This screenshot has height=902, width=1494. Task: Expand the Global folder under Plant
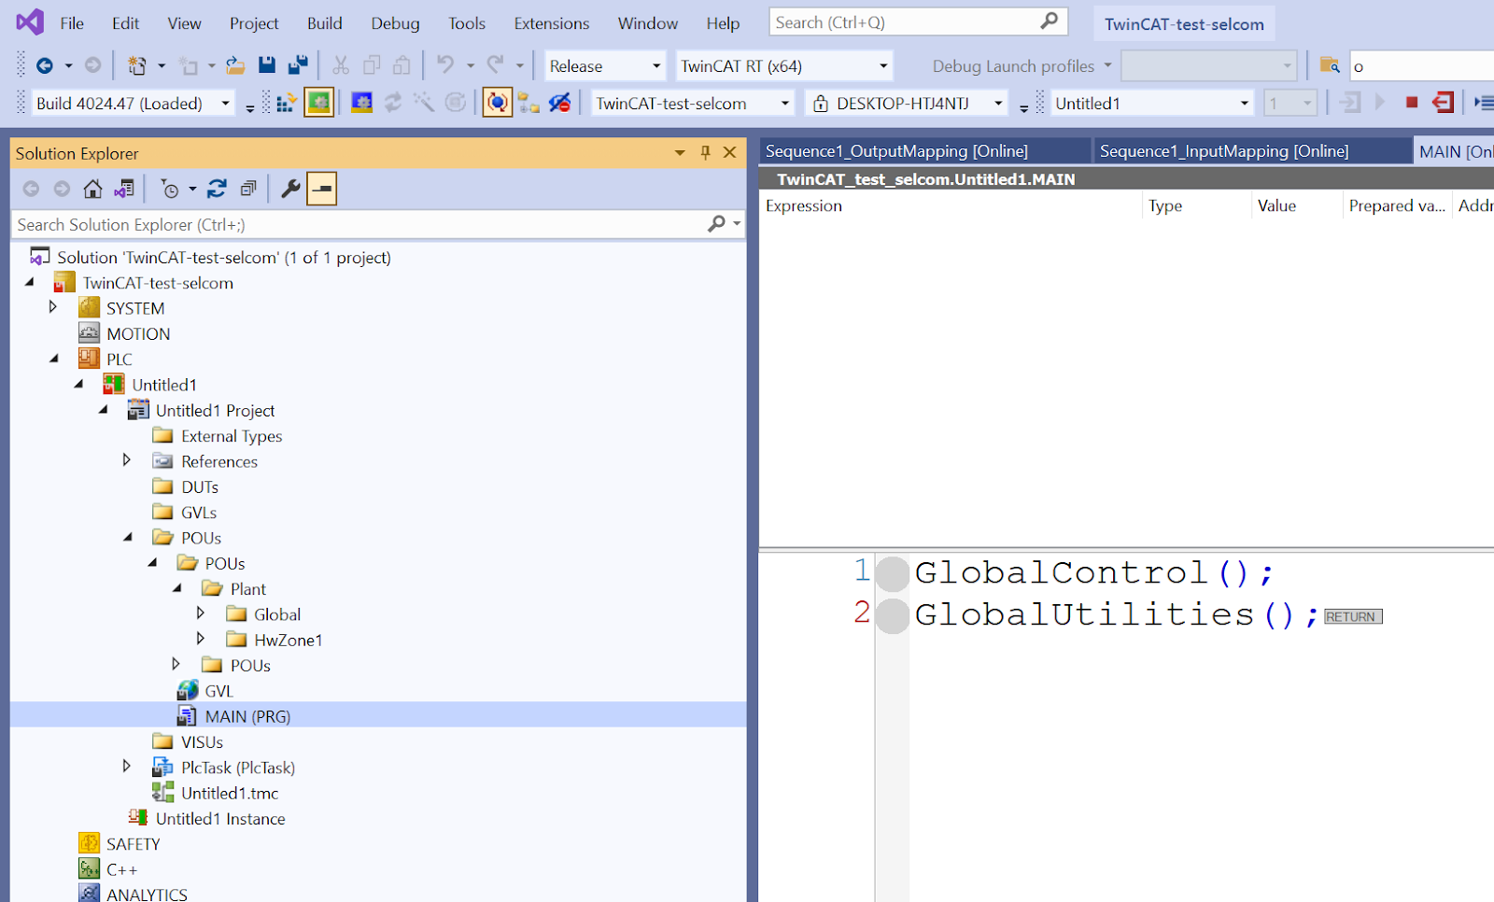point(200,613)
